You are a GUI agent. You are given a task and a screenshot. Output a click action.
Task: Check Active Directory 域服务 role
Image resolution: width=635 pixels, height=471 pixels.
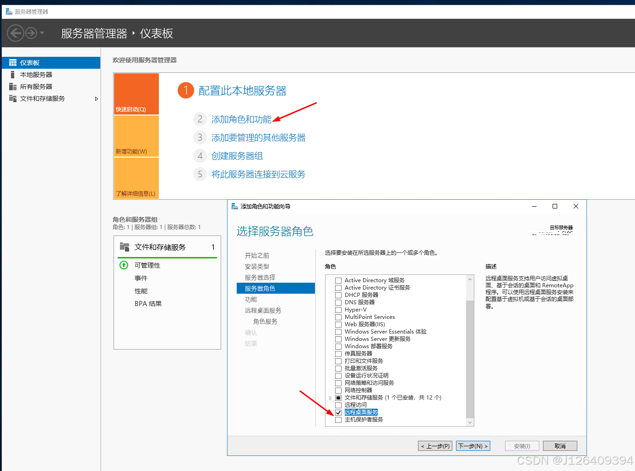click(338, 280)
